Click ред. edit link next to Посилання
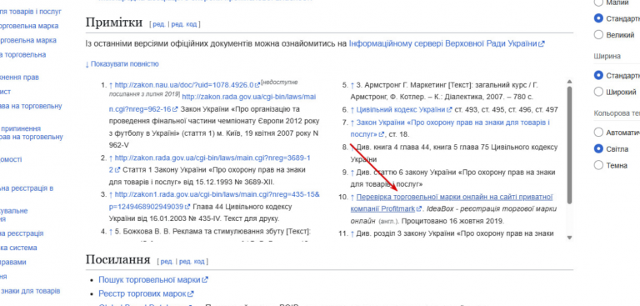 [167, 262]
